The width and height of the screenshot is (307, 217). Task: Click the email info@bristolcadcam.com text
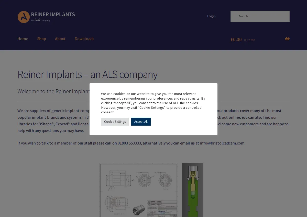pyautogui.click(x=222, y=143)
